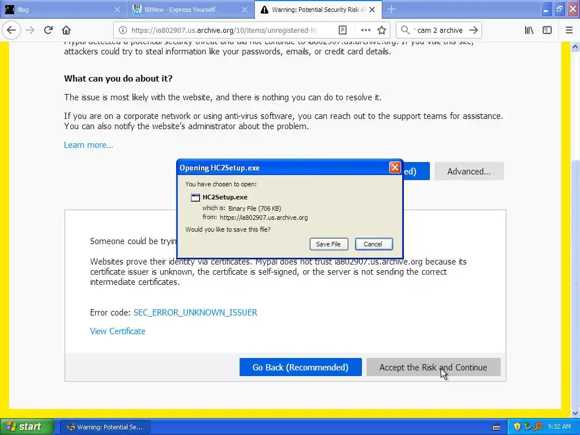This screenshot has width=580, height=435.
Task: Click HC2Setup.exe file icon in dialog
Action: [x=195, y=198]
